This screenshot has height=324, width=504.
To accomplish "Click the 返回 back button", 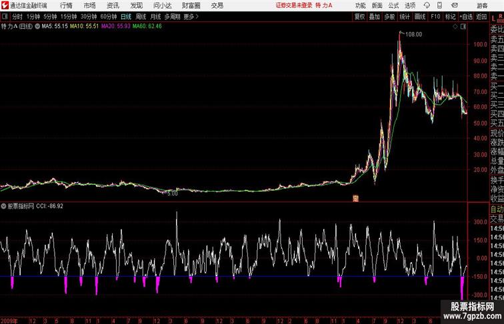I will [x=481, y=17].
